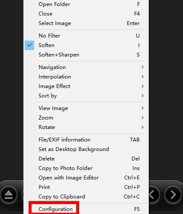Image resolution: width=183 pixels, height=214 pixels.
Task: Go to previous image arrow button
Action: 154,195
